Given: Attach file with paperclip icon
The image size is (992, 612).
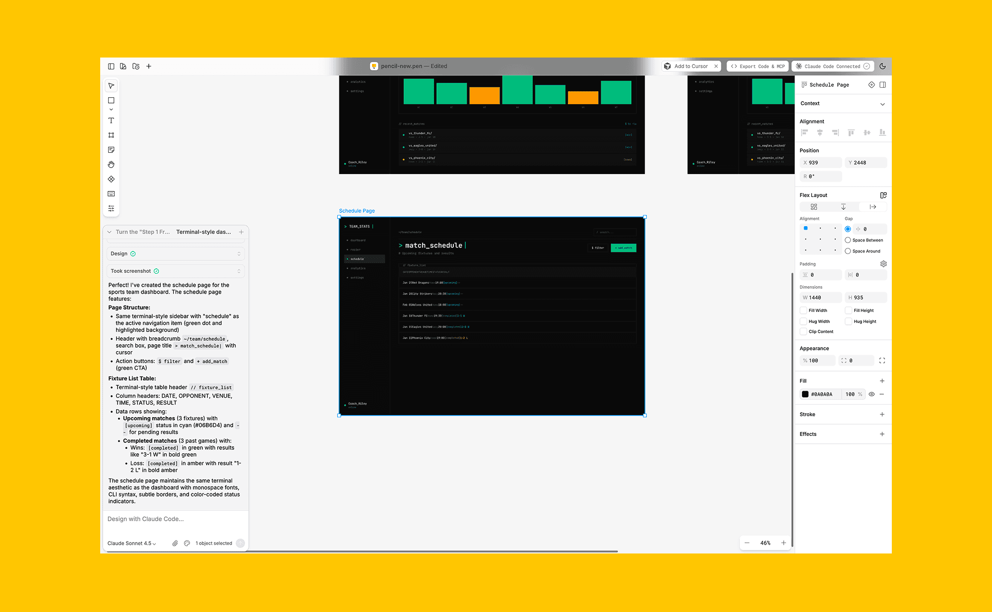Looking at the screenshot, I should click(175, 544).
